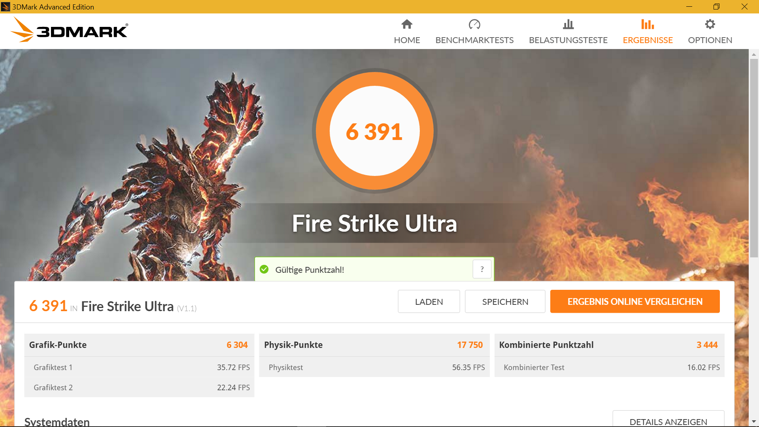Click ERGEBNIS ONLINE VERGLEICHEN
This screenshot has width=759, height=427.
[x=634, y=301]
